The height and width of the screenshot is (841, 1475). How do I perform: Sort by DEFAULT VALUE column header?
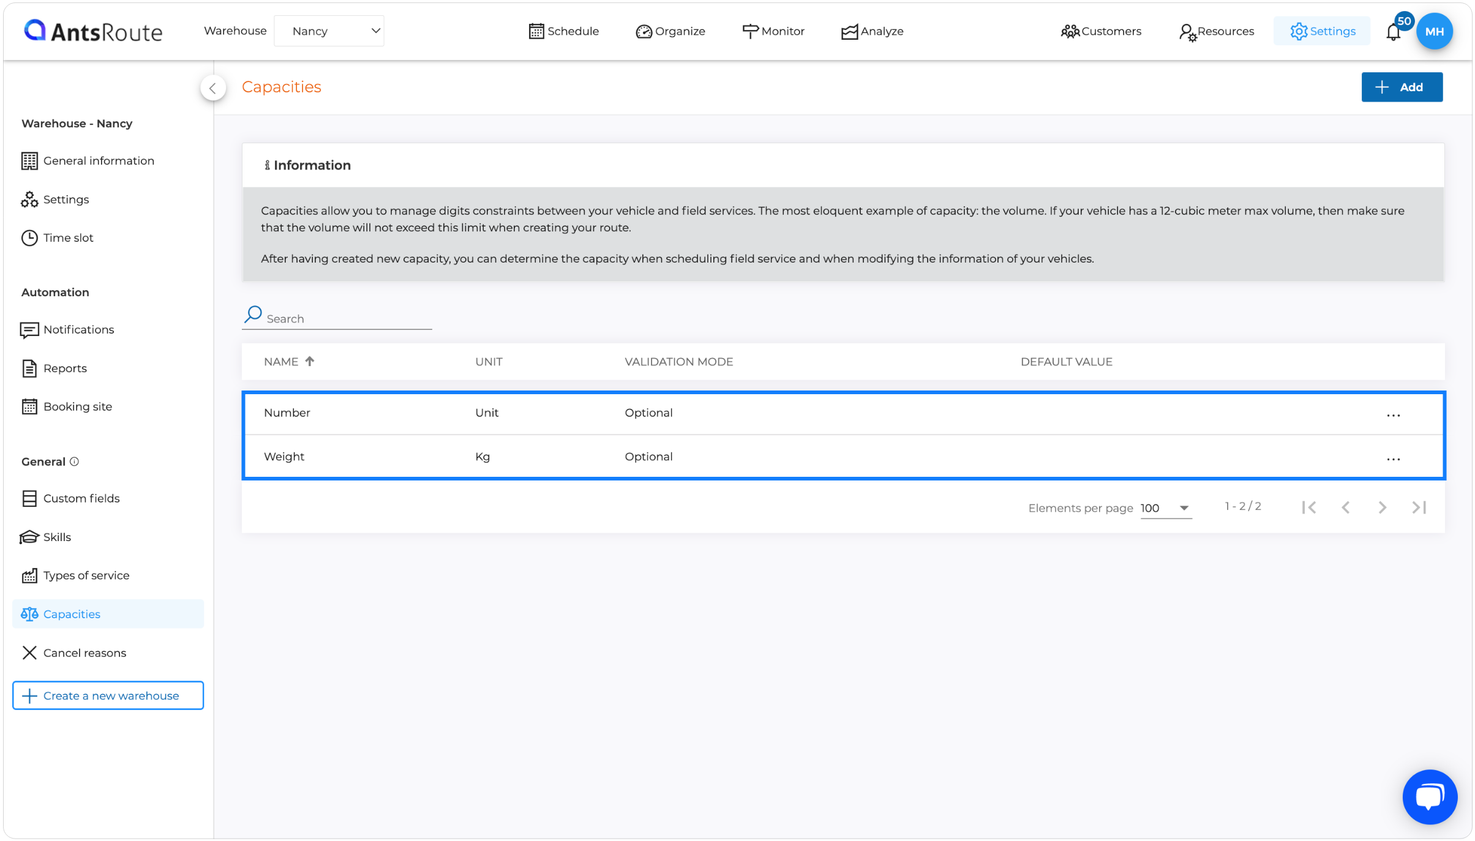pos(1066,362)
